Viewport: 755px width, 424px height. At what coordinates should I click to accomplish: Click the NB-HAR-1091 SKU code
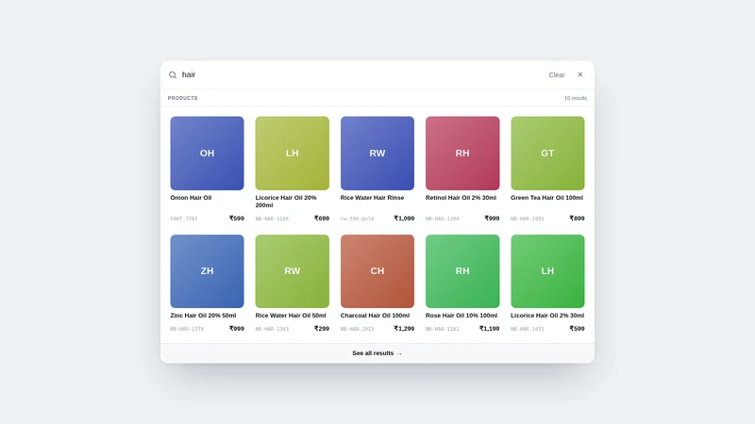(528, 219)
